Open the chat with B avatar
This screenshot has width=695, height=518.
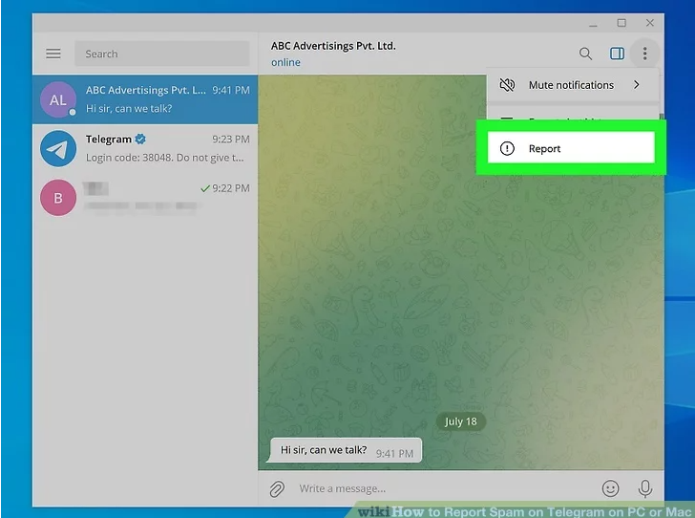click(x=145, y=198)
